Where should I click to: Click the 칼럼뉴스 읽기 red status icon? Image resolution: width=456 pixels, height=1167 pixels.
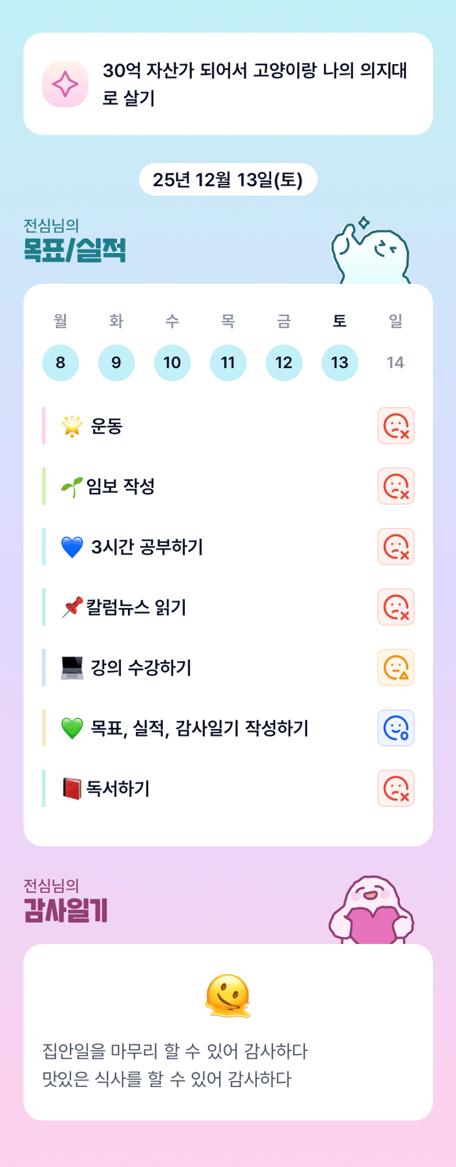point(395,607)
